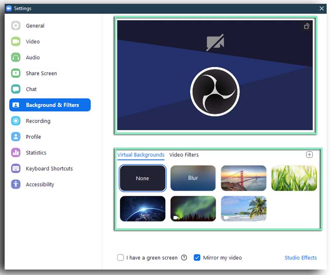Image resolution: width=333 pixels, height=275 pixels.
Task: Click the crossed-out camera icon in preview
Action: (x=215, y=43)
